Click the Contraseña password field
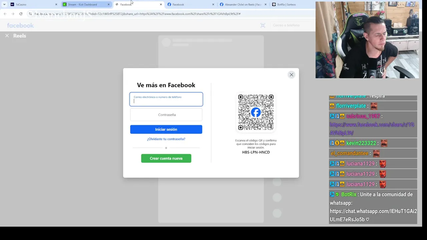Screen dimensions: 427x240 coord(166,115)
